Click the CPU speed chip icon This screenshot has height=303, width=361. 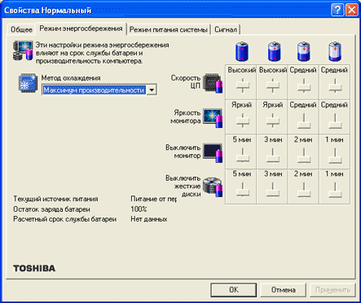213,83
